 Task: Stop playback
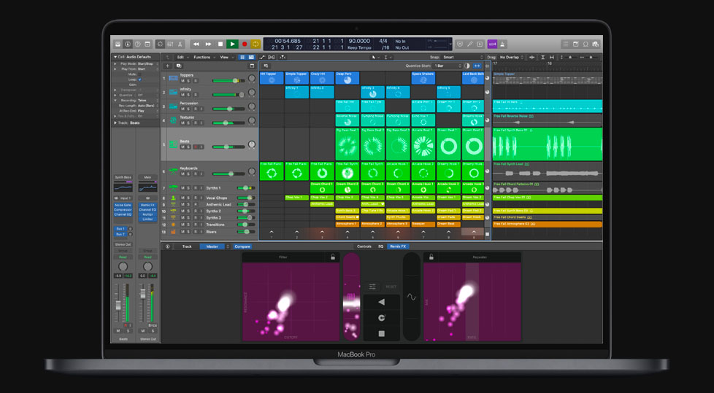220,44
